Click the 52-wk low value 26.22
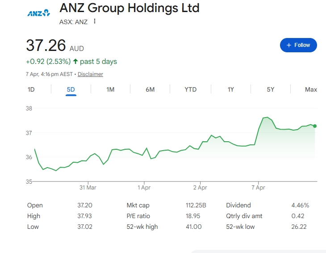 click(x=299, y=227)
